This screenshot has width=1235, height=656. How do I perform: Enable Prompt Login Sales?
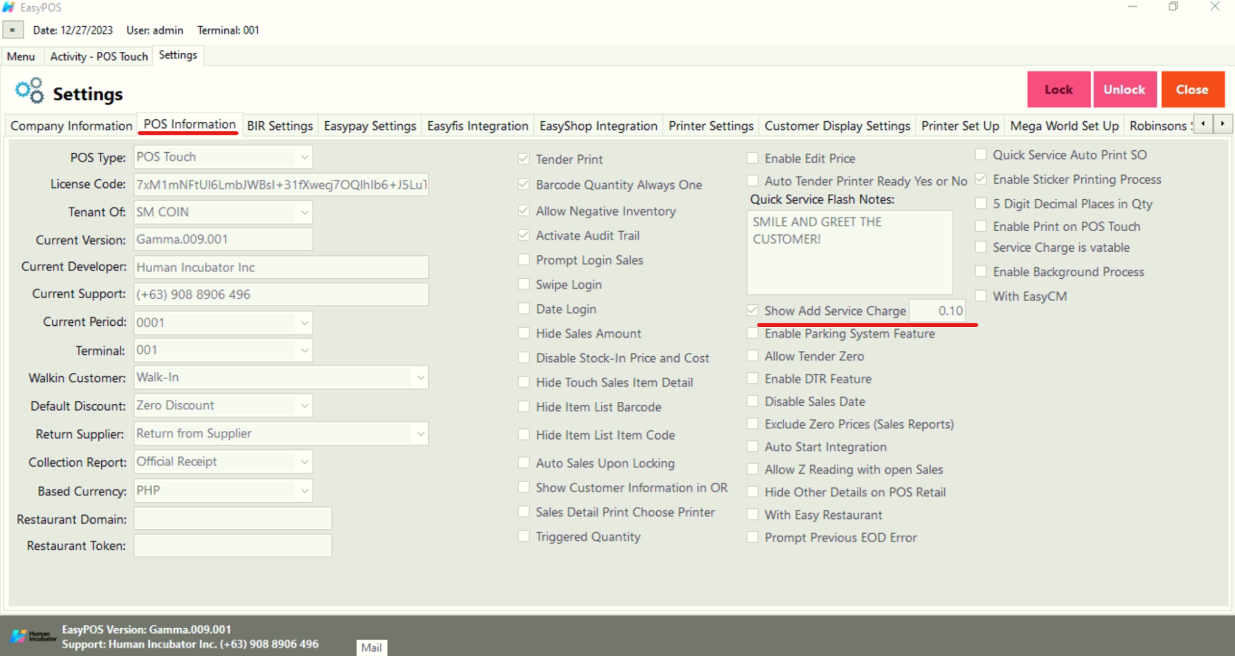524,260
